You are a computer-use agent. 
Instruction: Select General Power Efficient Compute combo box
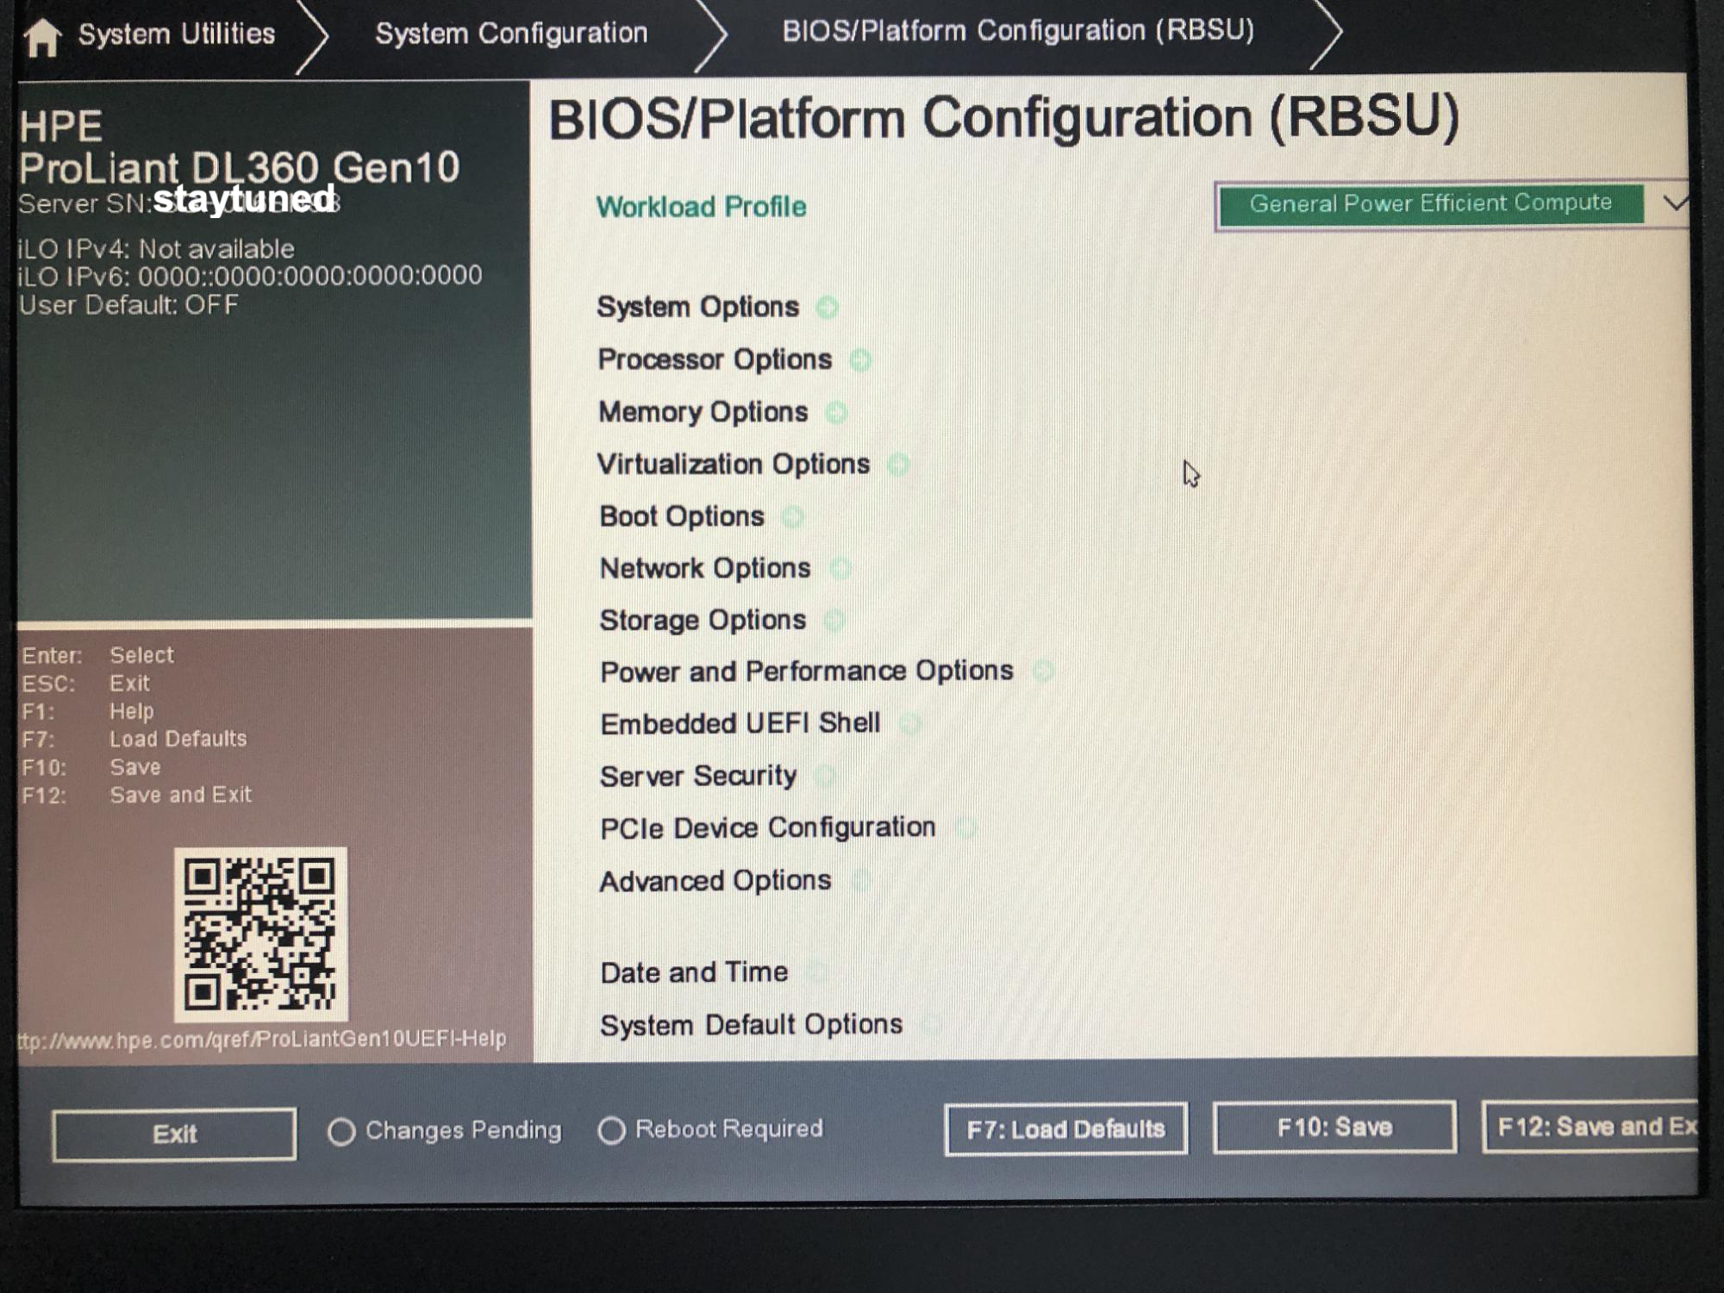1431,204
